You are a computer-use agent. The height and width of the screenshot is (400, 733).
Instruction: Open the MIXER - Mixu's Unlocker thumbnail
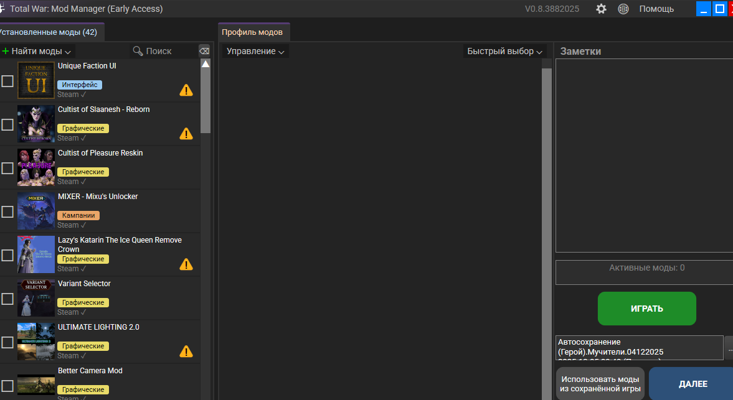pos(36,211)
